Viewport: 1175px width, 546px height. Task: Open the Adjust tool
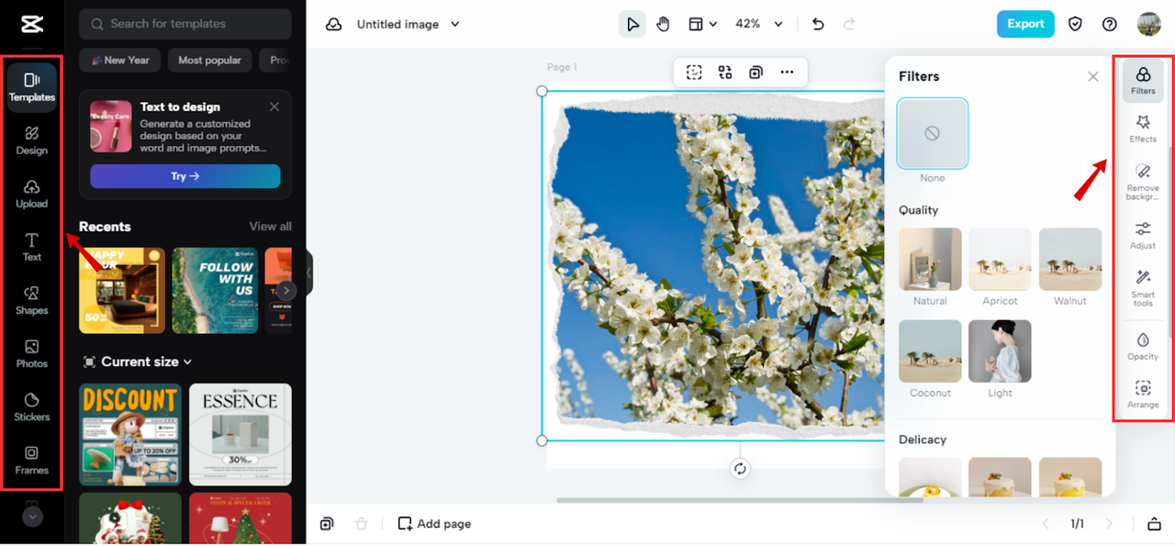point(1143,235)
